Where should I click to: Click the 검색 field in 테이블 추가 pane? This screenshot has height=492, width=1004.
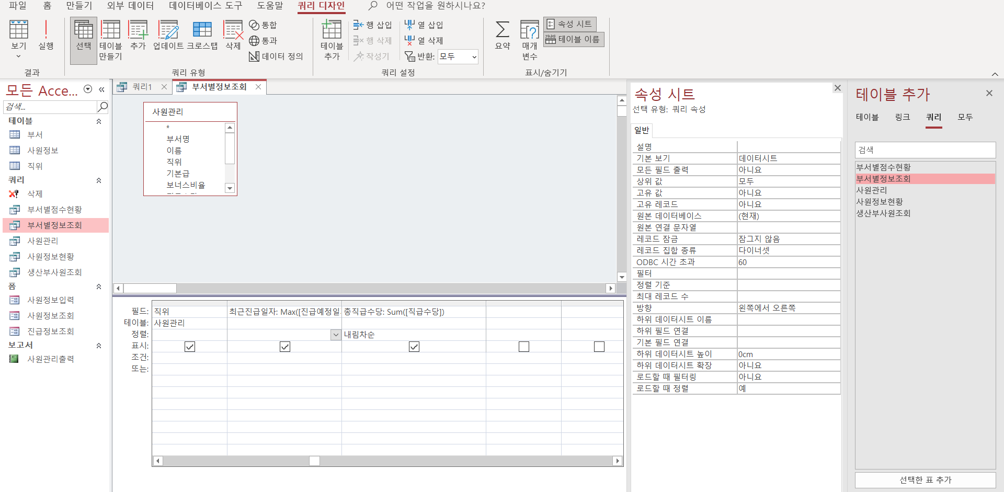925,150
